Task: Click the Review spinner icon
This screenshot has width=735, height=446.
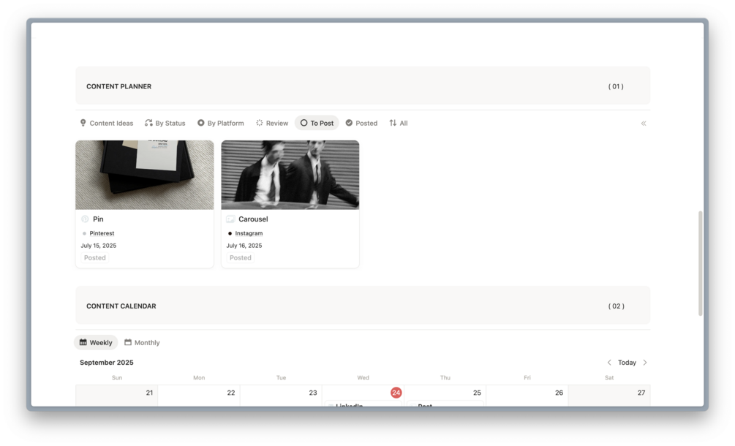Action: coord(259,123)
